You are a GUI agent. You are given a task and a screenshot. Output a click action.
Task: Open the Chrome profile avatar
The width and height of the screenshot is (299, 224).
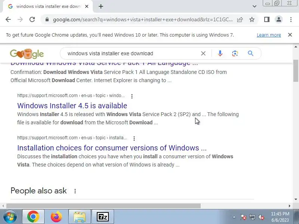[278, 19]
